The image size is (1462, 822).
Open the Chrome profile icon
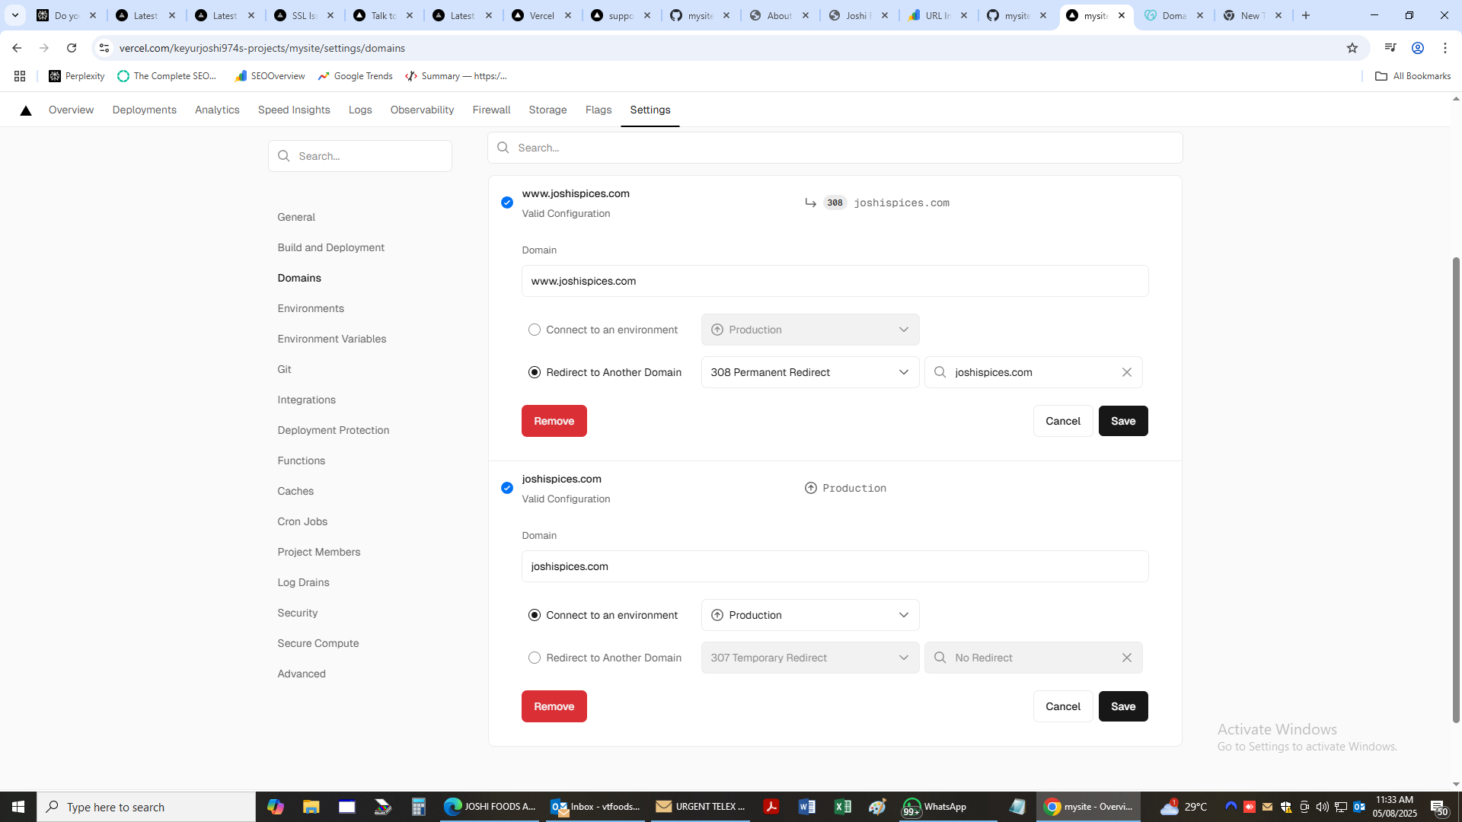1417,48
